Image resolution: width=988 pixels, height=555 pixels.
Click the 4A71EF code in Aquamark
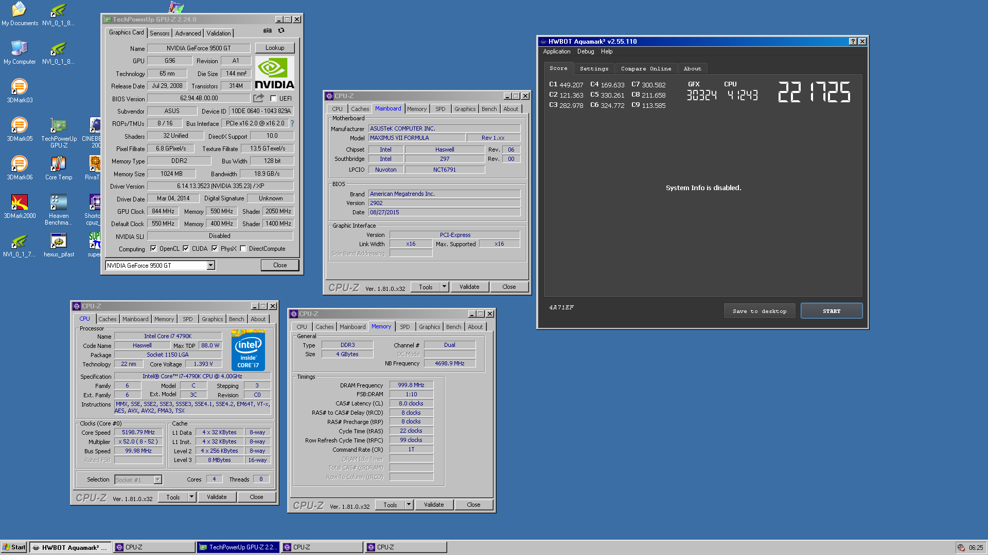pyautogui.click(x=561, y=307)
